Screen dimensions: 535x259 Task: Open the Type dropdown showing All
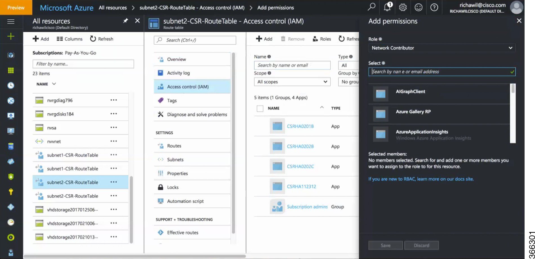348,65
